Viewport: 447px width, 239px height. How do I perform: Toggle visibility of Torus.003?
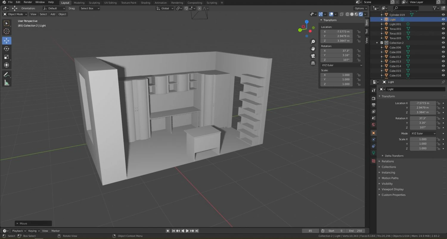tap(443, 33)
